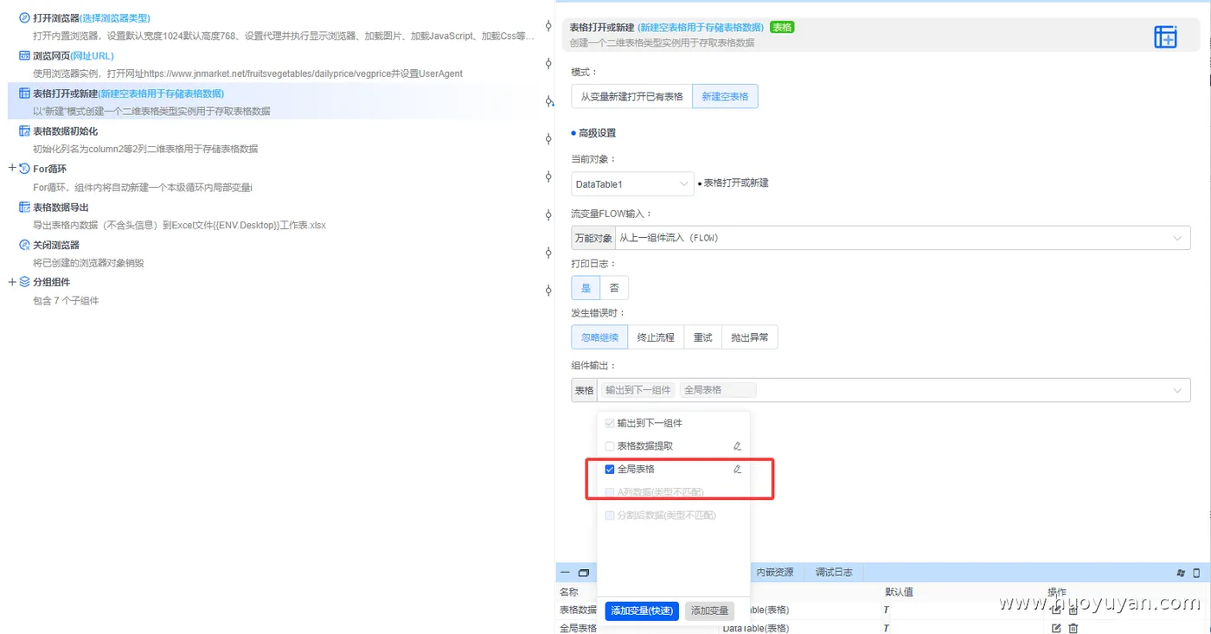This screenshot has height=634, width=1211.
Task: Edit the 表格数据提取 variable with its pencil icon
Action: click(737, 446)
